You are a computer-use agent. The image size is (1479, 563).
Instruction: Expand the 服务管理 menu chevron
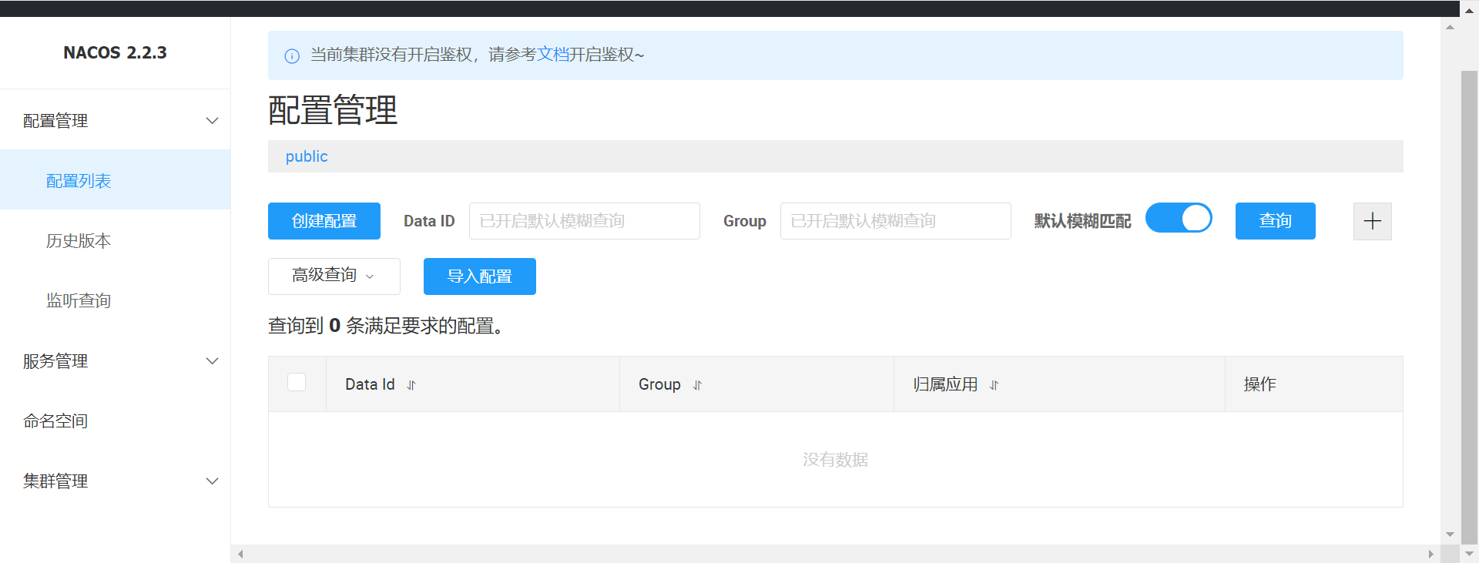click(x=213, y=361)
